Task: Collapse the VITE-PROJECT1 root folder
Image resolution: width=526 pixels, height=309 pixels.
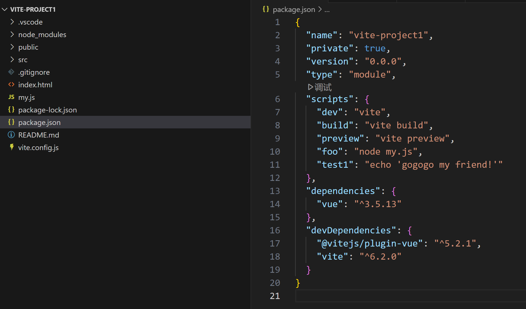Action: pyautogui.click(x=4, y=9)
